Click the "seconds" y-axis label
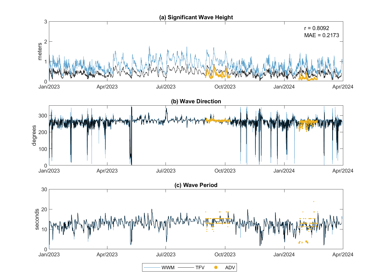The height and width of the screenshot is (280, 379). [37, 219]
